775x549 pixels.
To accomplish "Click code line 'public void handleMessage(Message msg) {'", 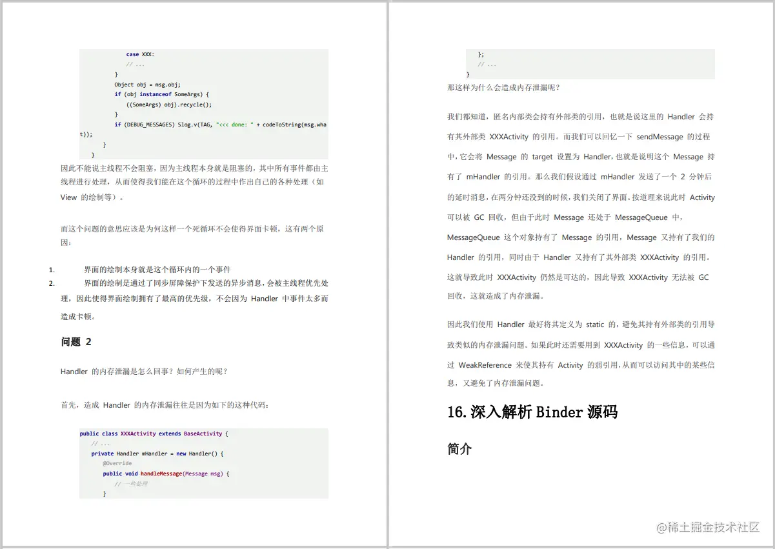I will (166, 474).
